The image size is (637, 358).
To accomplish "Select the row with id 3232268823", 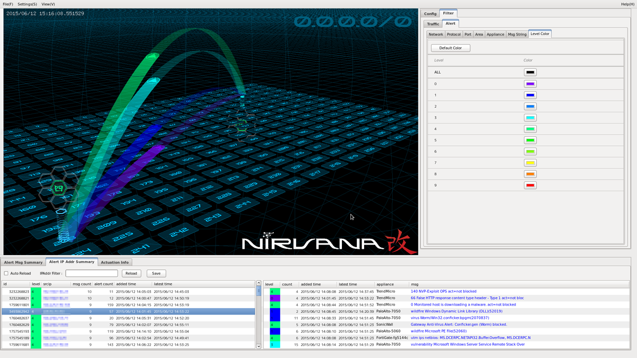I will [128, 292].
